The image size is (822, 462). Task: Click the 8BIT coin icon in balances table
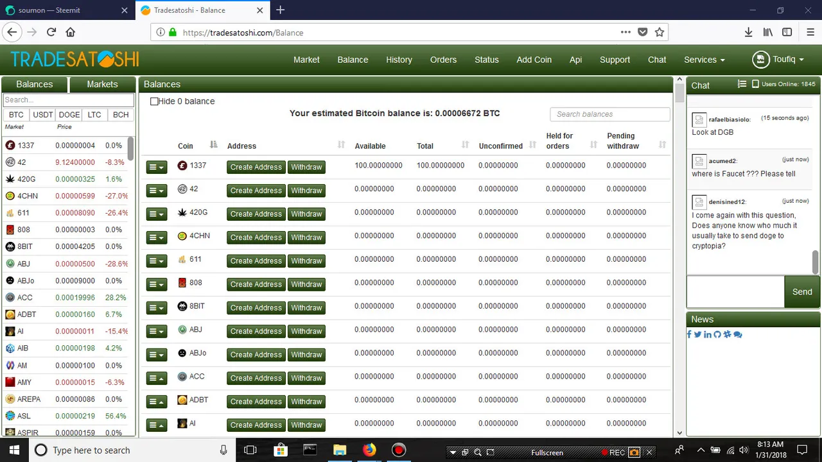[182, 306]
